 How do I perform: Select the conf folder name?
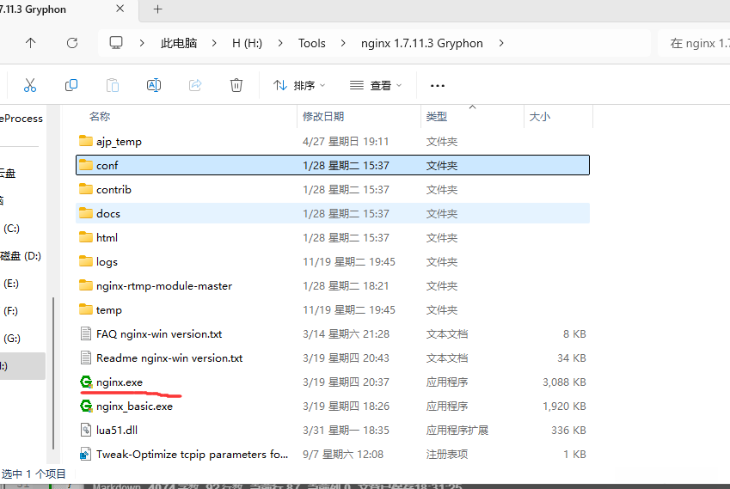(x=107, y=165)
